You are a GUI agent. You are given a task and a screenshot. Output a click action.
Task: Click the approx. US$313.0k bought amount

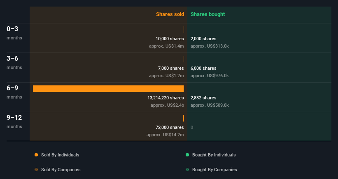pos(210,46)
